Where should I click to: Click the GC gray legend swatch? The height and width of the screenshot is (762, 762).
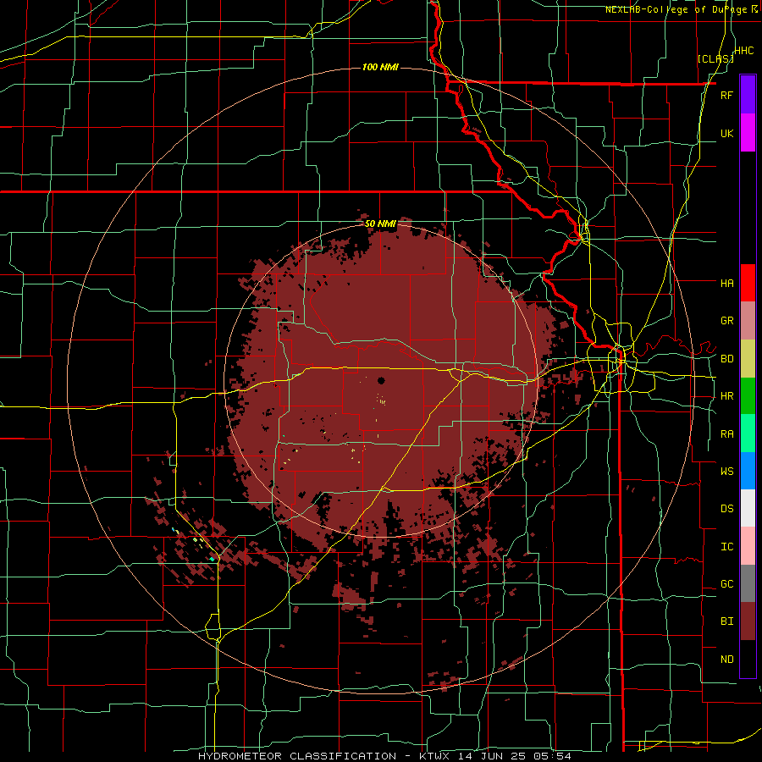(x=748, y=583)
